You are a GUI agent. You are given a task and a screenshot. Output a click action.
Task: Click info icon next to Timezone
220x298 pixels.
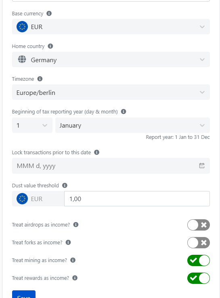coord(40,79)
